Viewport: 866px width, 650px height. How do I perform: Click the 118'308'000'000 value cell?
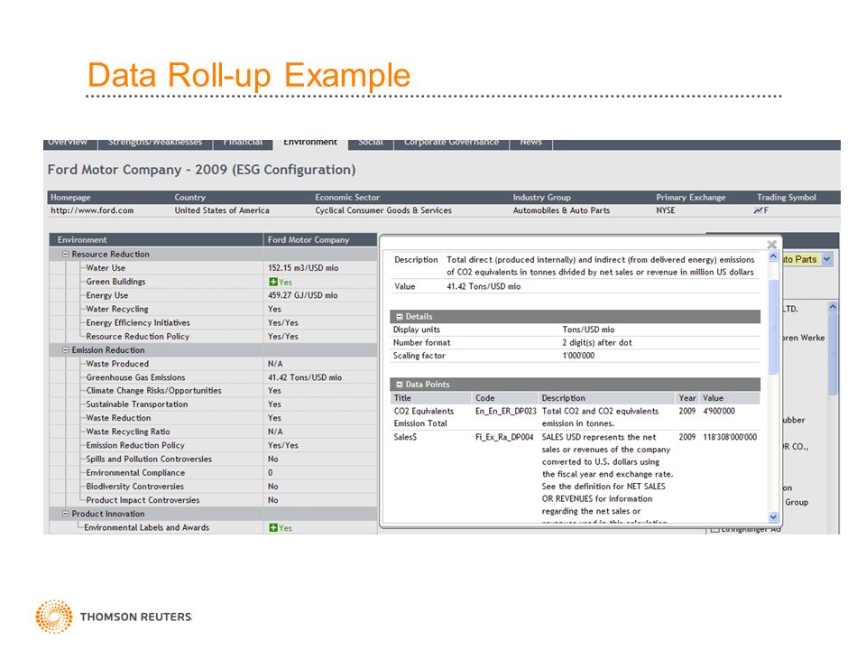[x=730, y=437]
